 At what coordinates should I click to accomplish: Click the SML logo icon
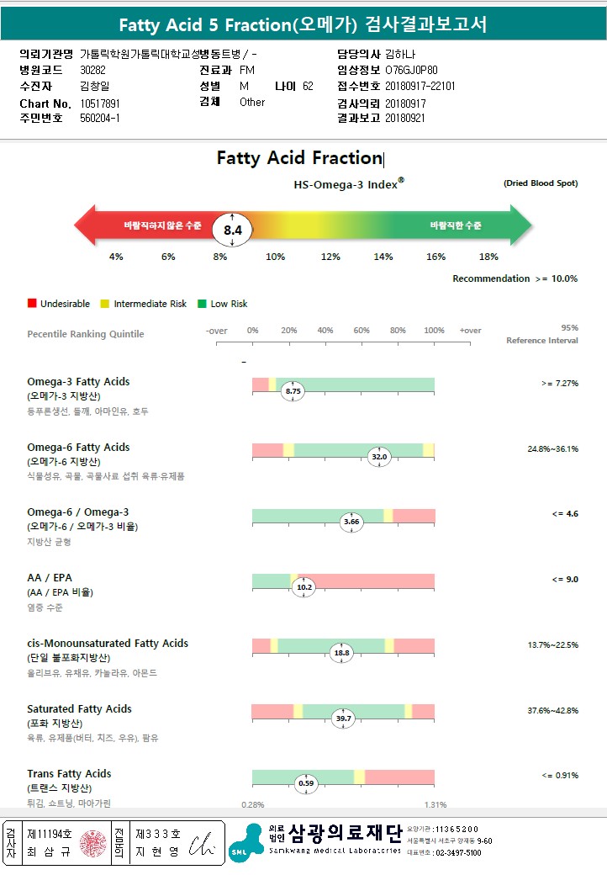[245, 843]
